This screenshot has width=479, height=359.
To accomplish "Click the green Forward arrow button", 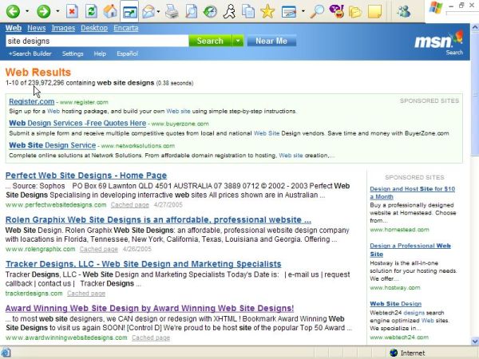I will click(43, 11).
